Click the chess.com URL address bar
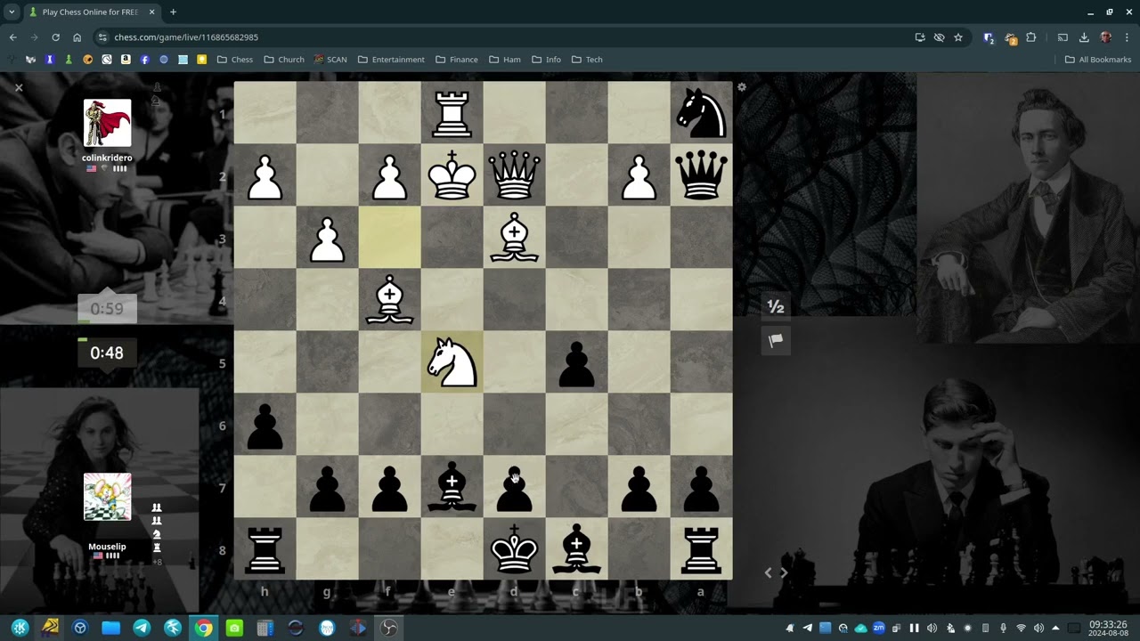Screen dimensions: 1140x641 [508, 37]
